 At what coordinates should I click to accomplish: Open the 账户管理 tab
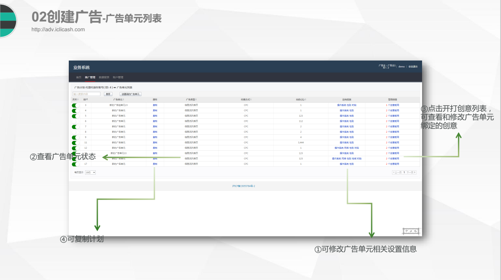(118, 77)
